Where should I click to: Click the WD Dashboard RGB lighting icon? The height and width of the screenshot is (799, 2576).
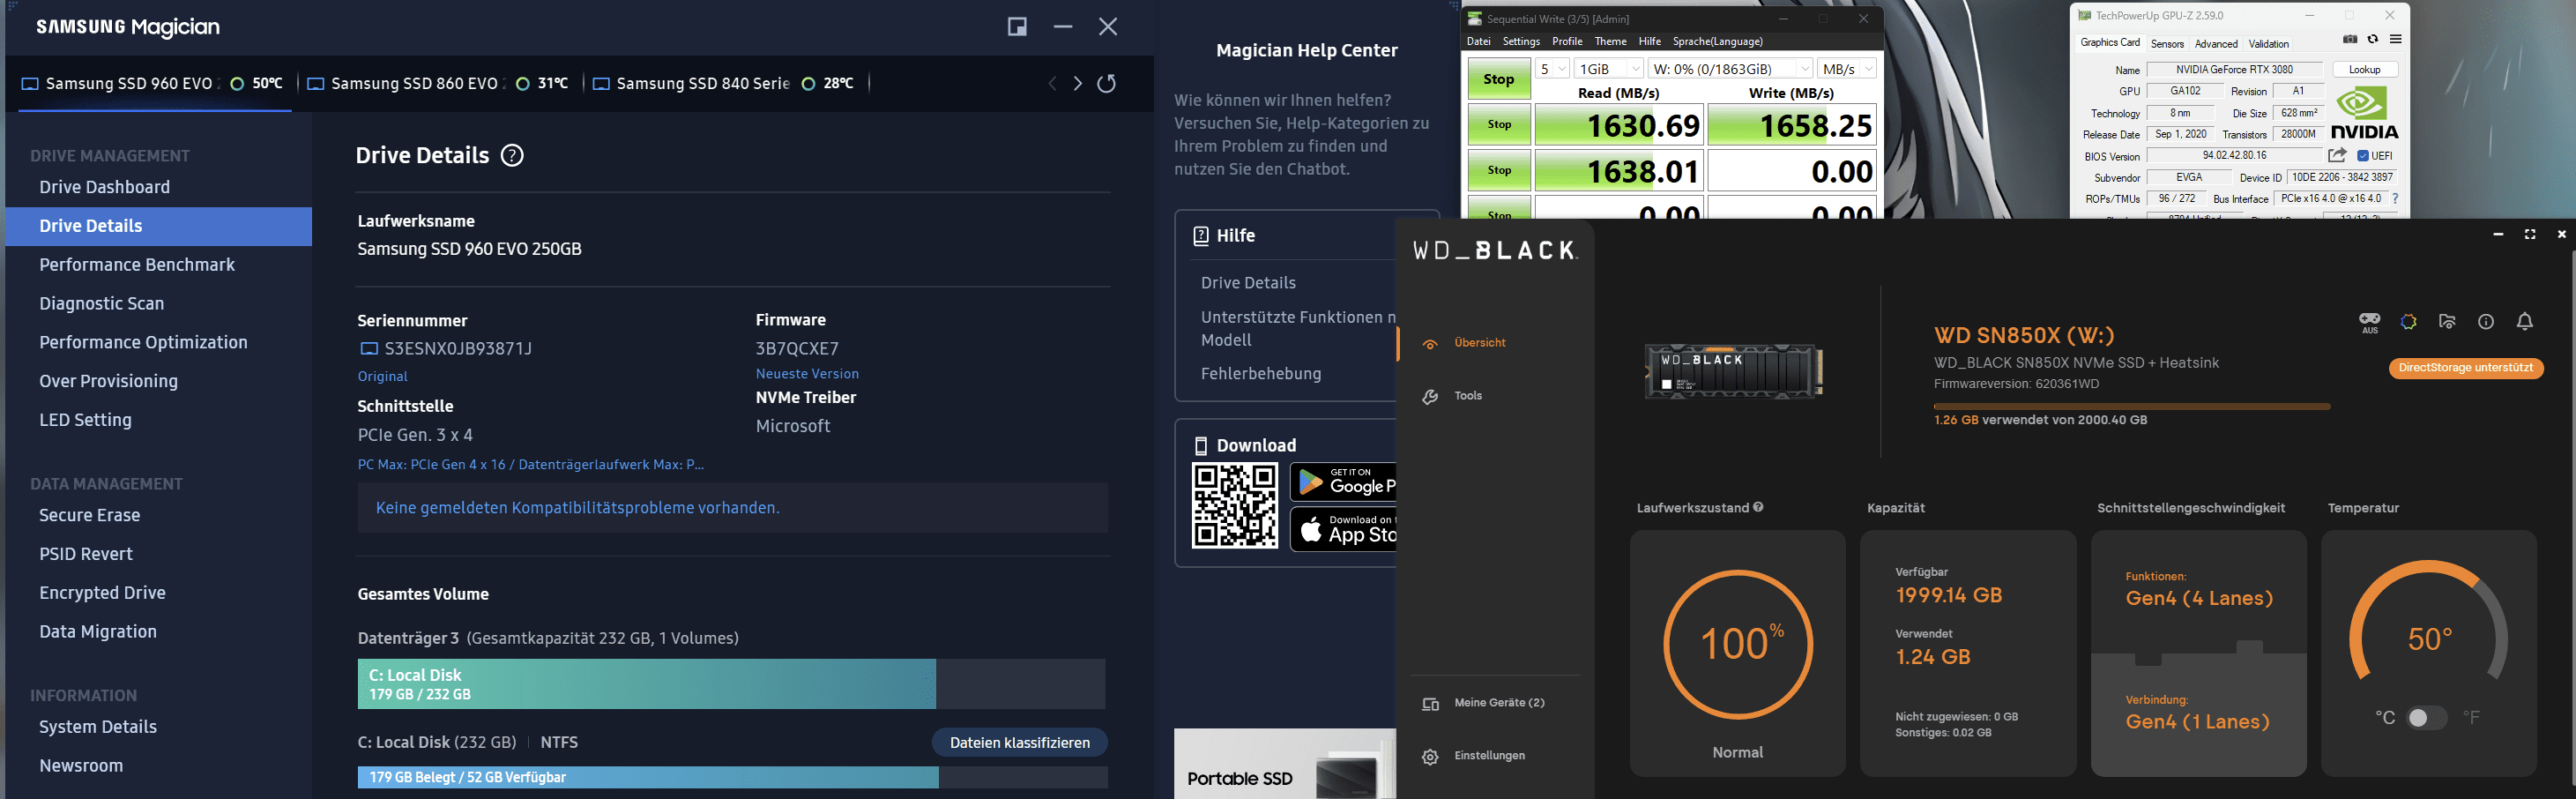(x=2408, y=322)
